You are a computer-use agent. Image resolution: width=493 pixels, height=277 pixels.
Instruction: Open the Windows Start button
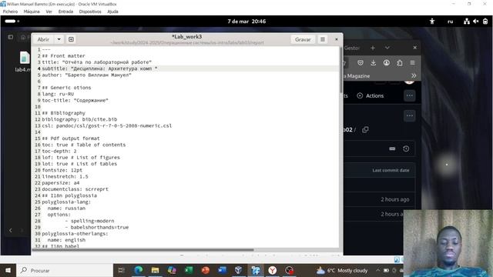[x=8, y=270]
